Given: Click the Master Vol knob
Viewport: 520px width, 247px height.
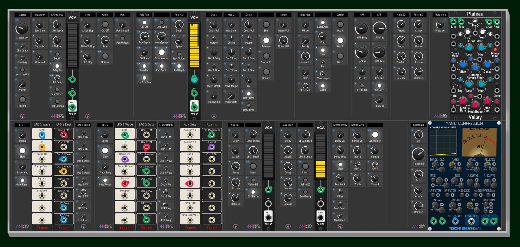Looking at the screenshot, I should [x=22, y=29].
